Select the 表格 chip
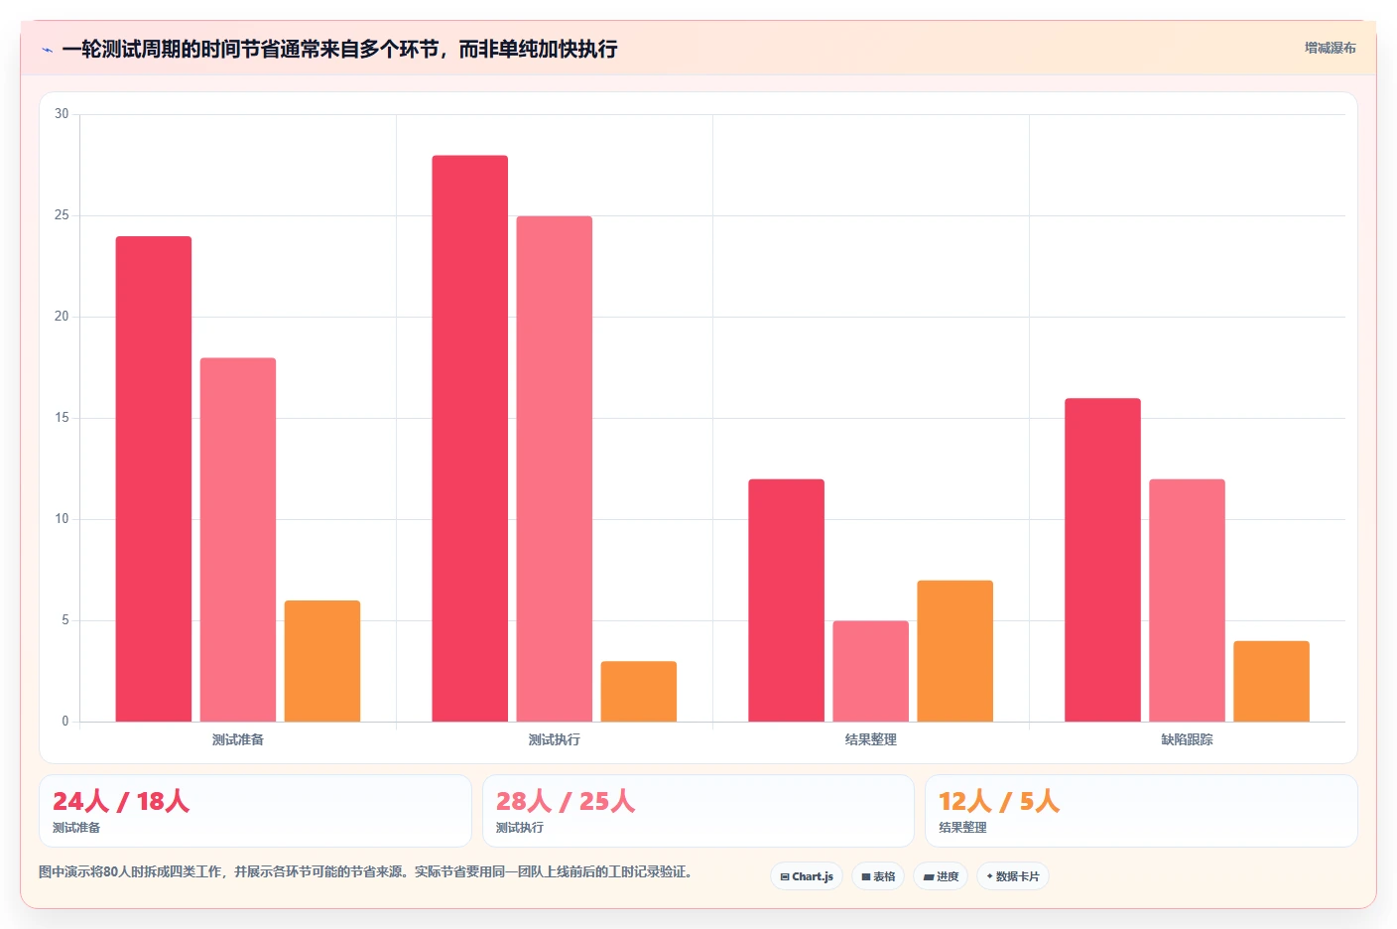 [878, 876]
